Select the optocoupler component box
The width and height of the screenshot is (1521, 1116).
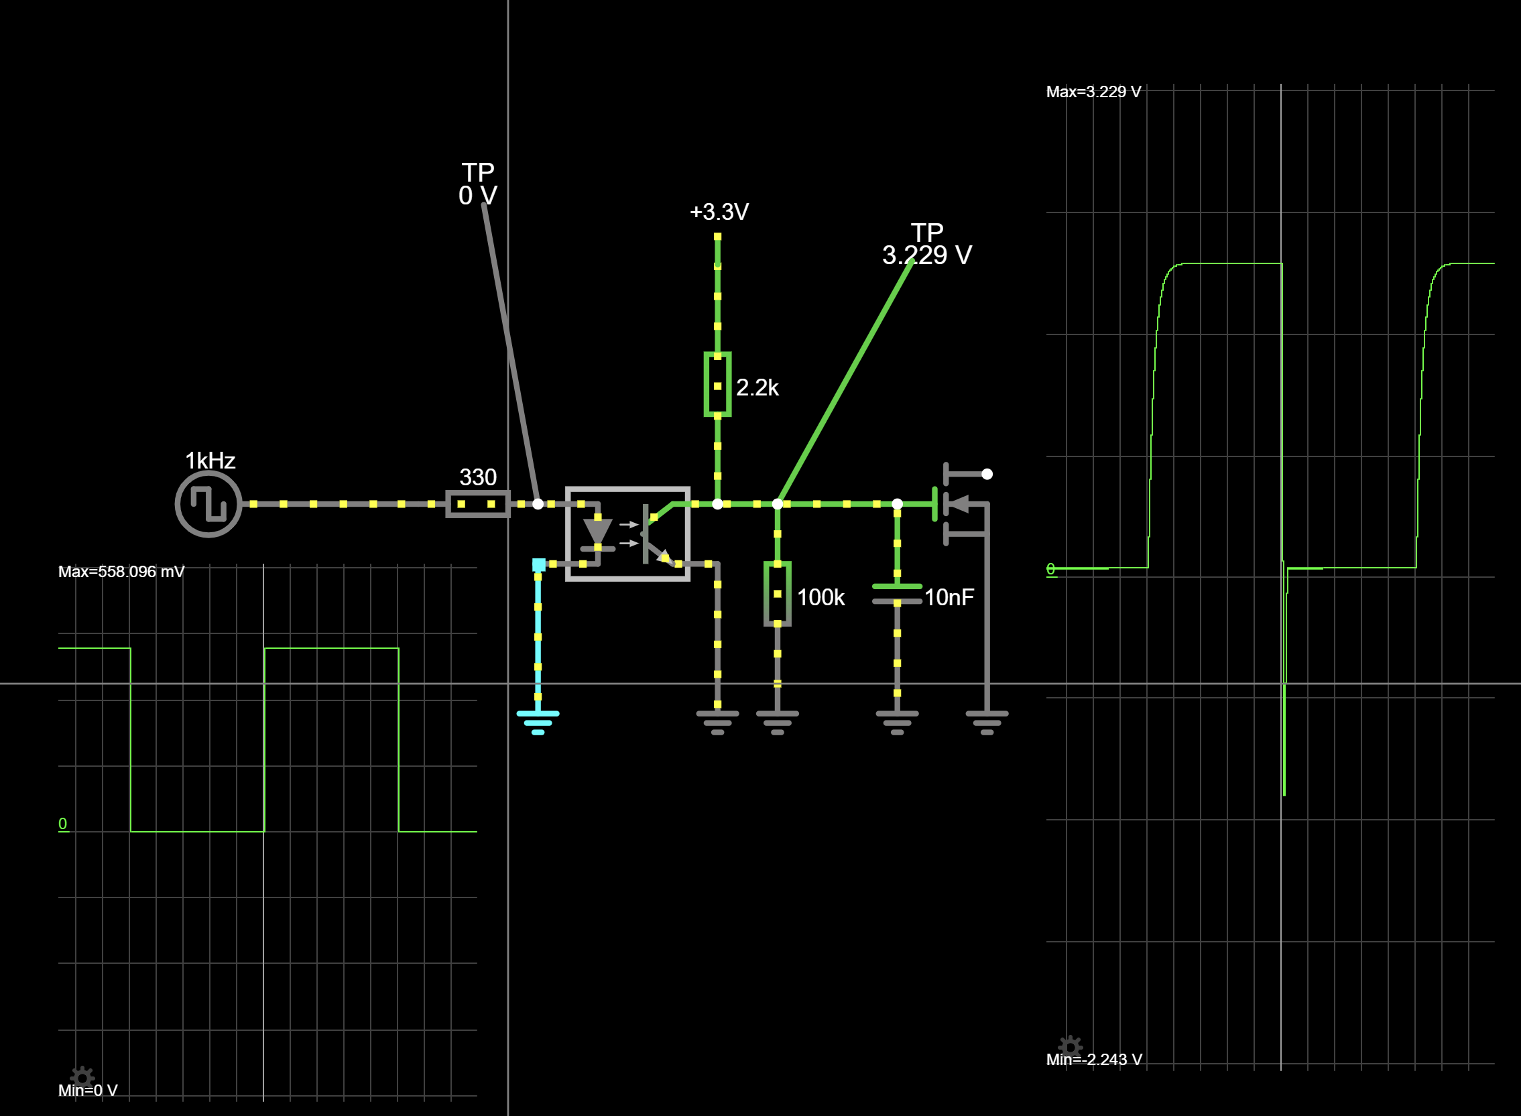click(627, 534)
